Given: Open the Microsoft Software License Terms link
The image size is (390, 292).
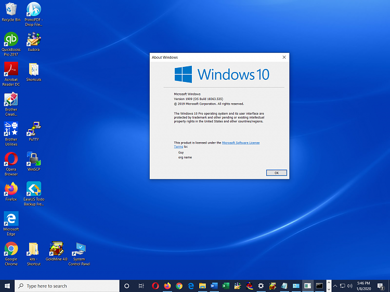Looking at the screenshot, I should pos(241,143).
